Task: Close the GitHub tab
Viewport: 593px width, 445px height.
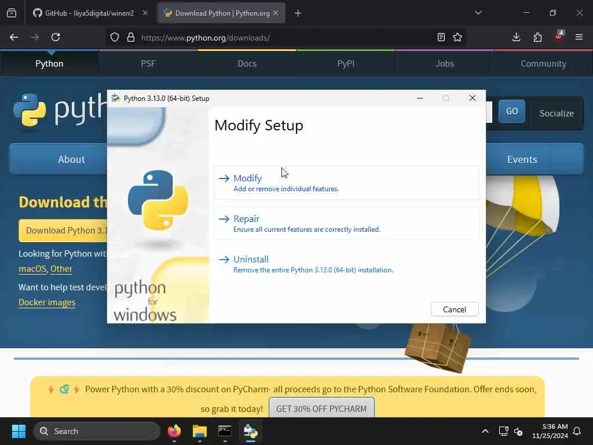Action: 145,13
